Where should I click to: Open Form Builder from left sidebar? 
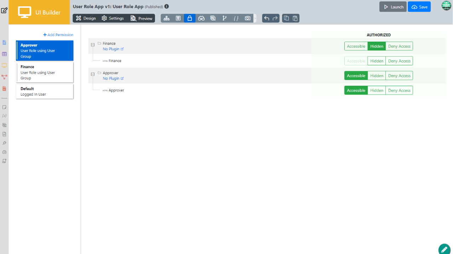4,43
